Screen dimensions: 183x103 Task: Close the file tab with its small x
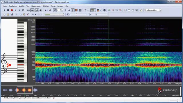point(53,98)
